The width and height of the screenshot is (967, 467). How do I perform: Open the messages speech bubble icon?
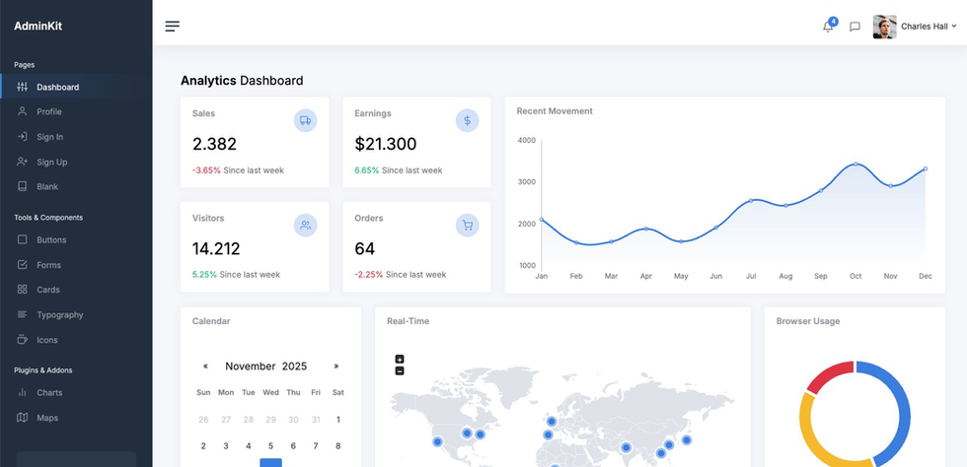pyautogui.click(x=855, y=27)
